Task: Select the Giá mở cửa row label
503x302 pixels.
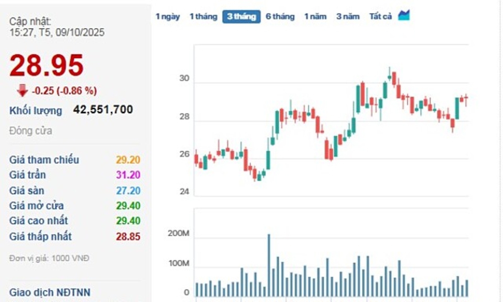Action: [36, 206]
